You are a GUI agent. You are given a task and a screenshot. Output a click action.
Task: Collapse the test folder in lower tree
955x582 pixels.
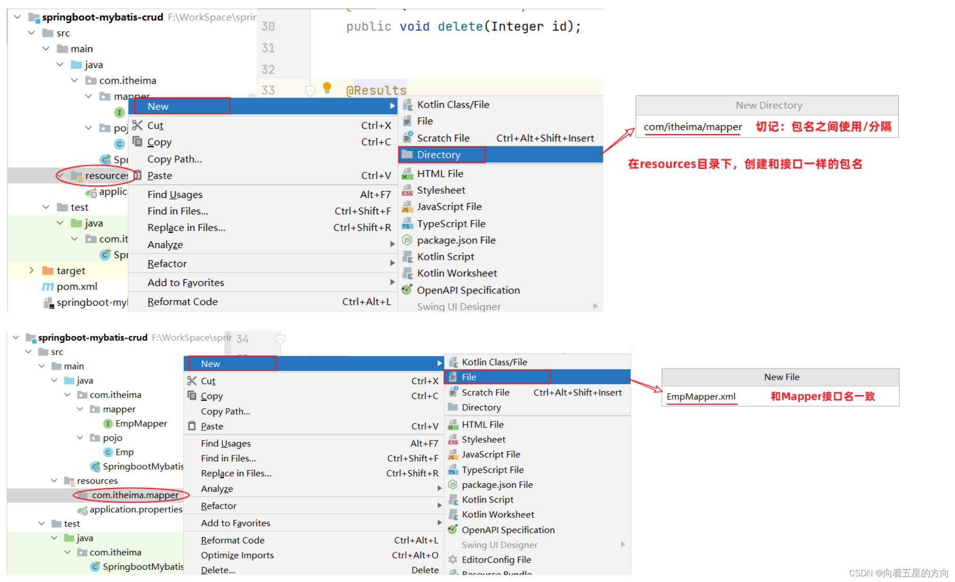click(42, 523)
